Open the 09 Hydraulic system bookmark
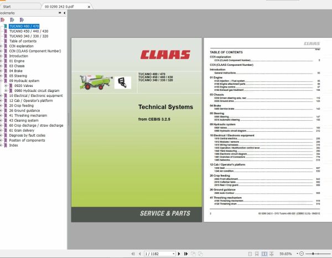Viewport: 332px width, 258px height. 24,81
